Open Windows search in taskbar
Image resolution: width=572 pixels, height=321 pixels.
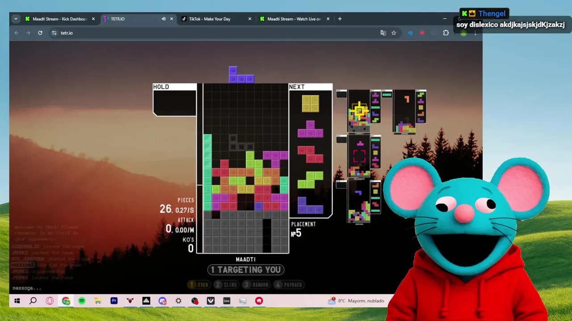pyautogui.click(x=33, y=301)
